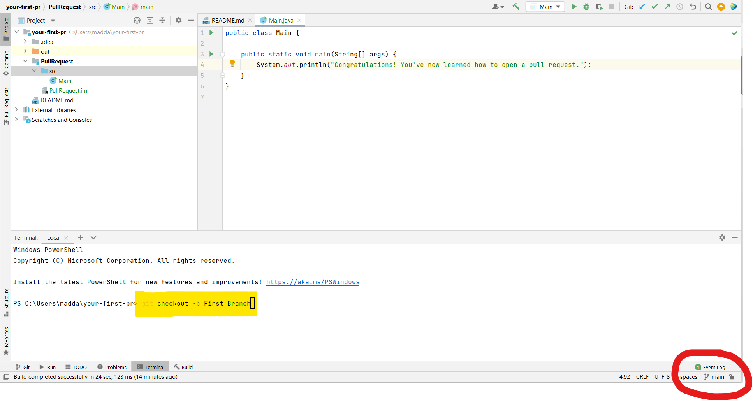The image size is (753, 401).
Task: Open Favorites tool window in sidebar
Action: click(x=6, y=341)
